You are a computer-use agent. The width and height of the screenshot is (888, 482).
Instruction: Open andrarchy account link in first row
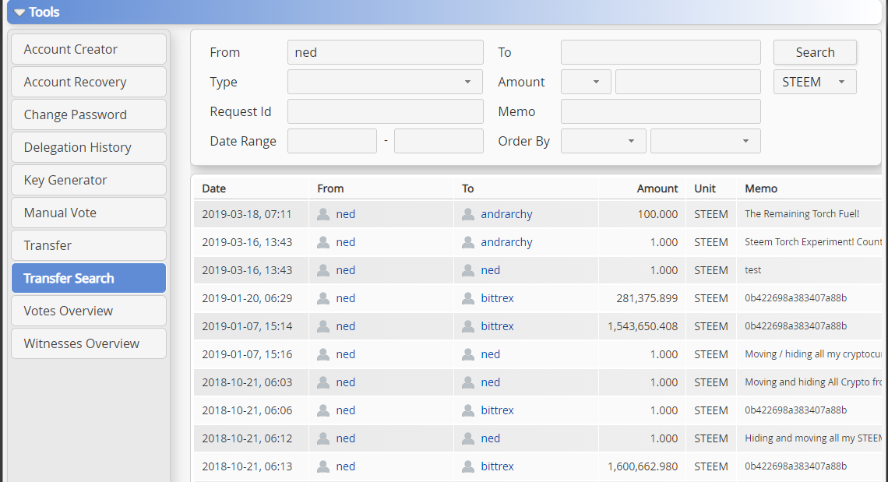tap(506, 214)
